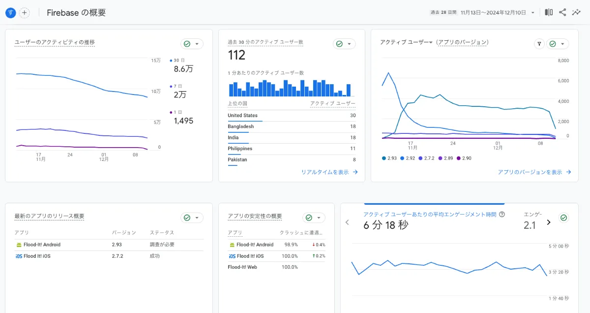The height and width of the screenshot is (313, 590).
Task: Click the help icon beside engagement time title
Action: point(501,215)
